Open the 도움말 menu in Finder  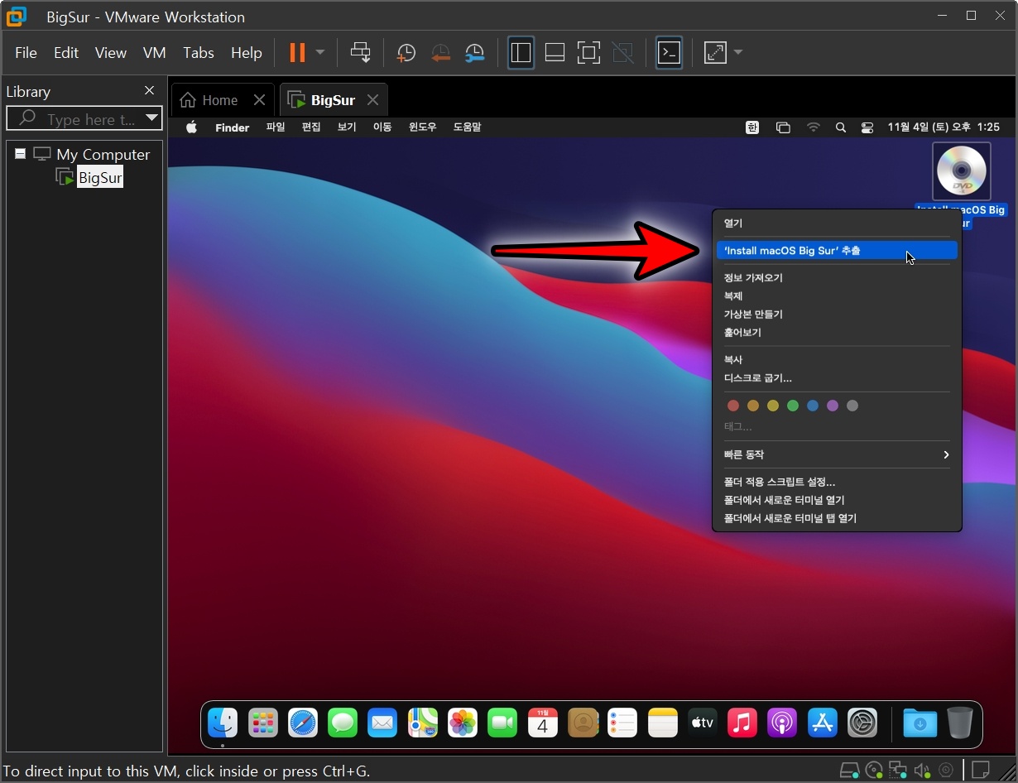[x=467, y=127]
